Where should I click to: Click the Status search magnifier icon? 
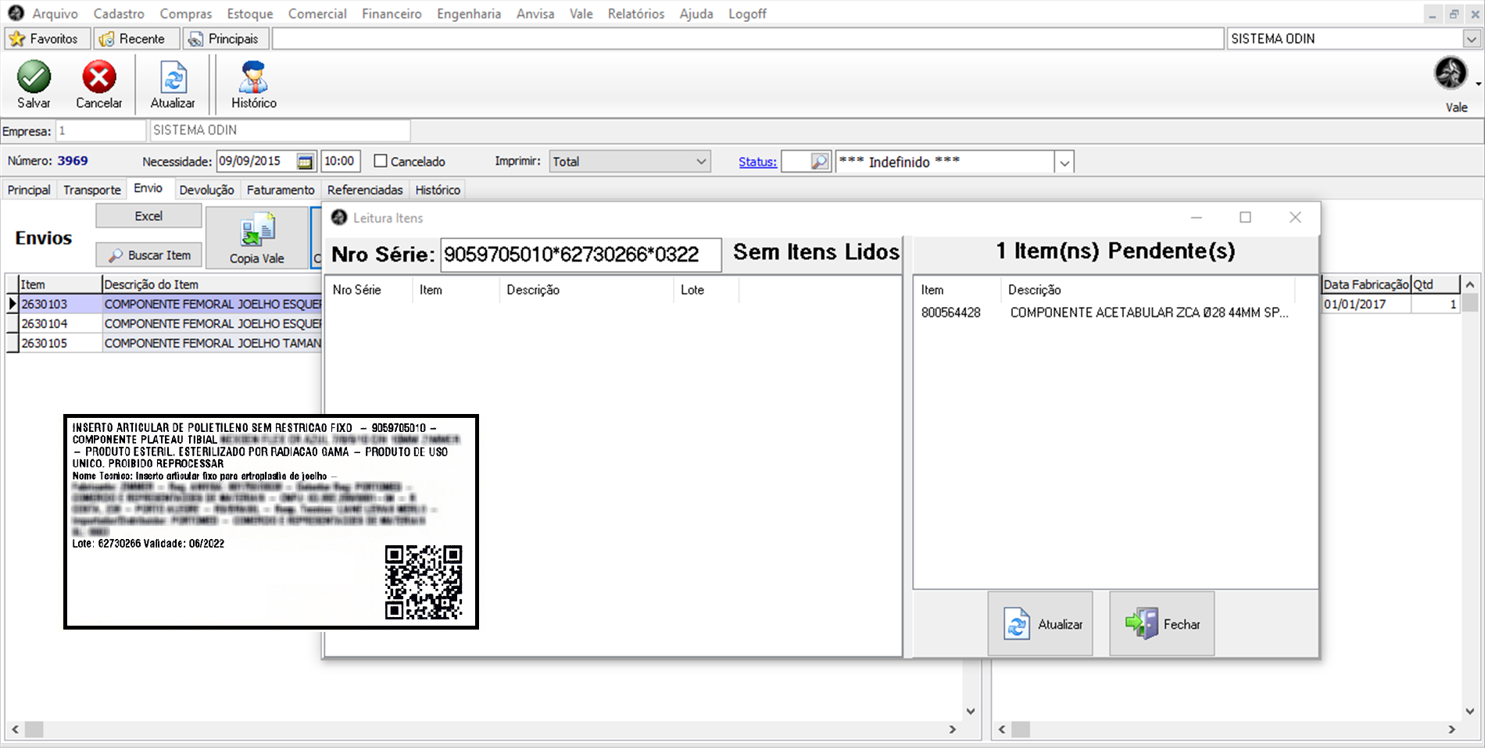tap(819, 162)
